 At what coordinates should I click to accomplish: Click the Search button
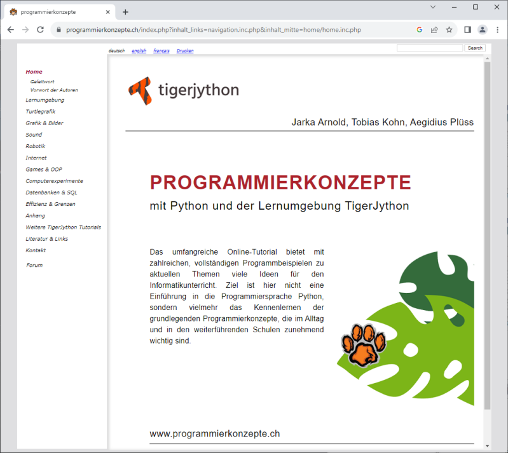tap(475, 48)
